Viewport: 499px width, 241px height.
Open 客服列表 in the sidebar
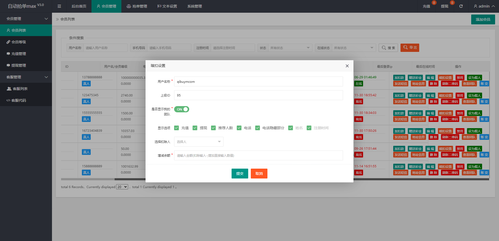click(x=26, y=89)
